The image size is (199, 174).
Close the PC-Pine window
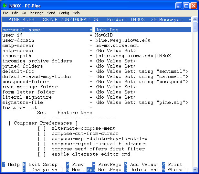194,6
